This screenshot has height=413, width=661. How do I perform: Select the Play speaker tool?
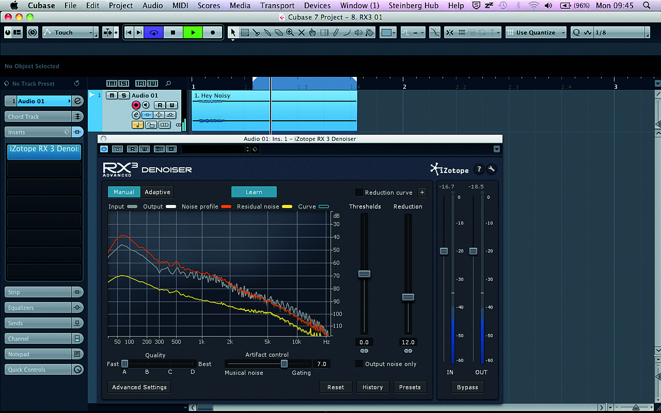coord(358,33)
